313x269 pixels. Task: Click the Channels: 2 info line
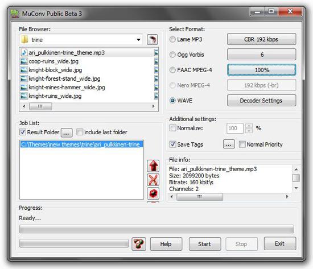184,189
